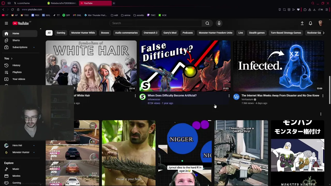Image resolution: width=331 pixels, height=186 pixels.
Task: Open the YouTube guide hamburger menu
Action: click(6, 23)
